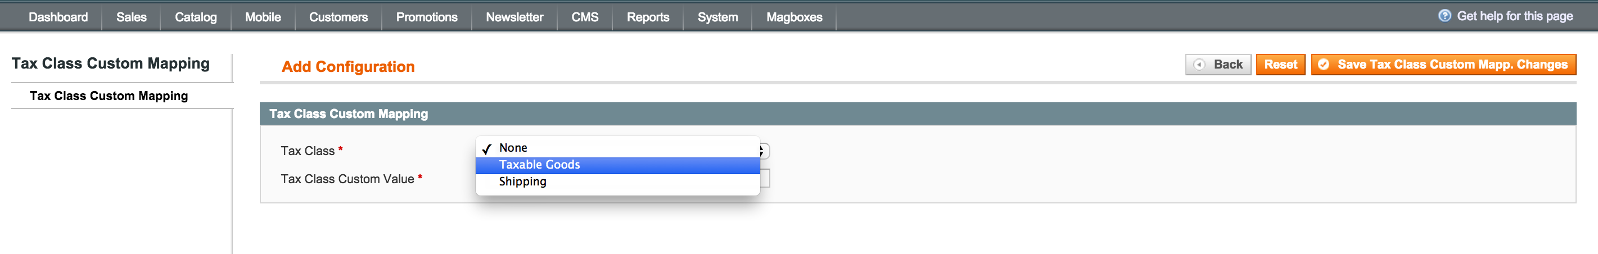Go Back to previous page

[1218, 65]
